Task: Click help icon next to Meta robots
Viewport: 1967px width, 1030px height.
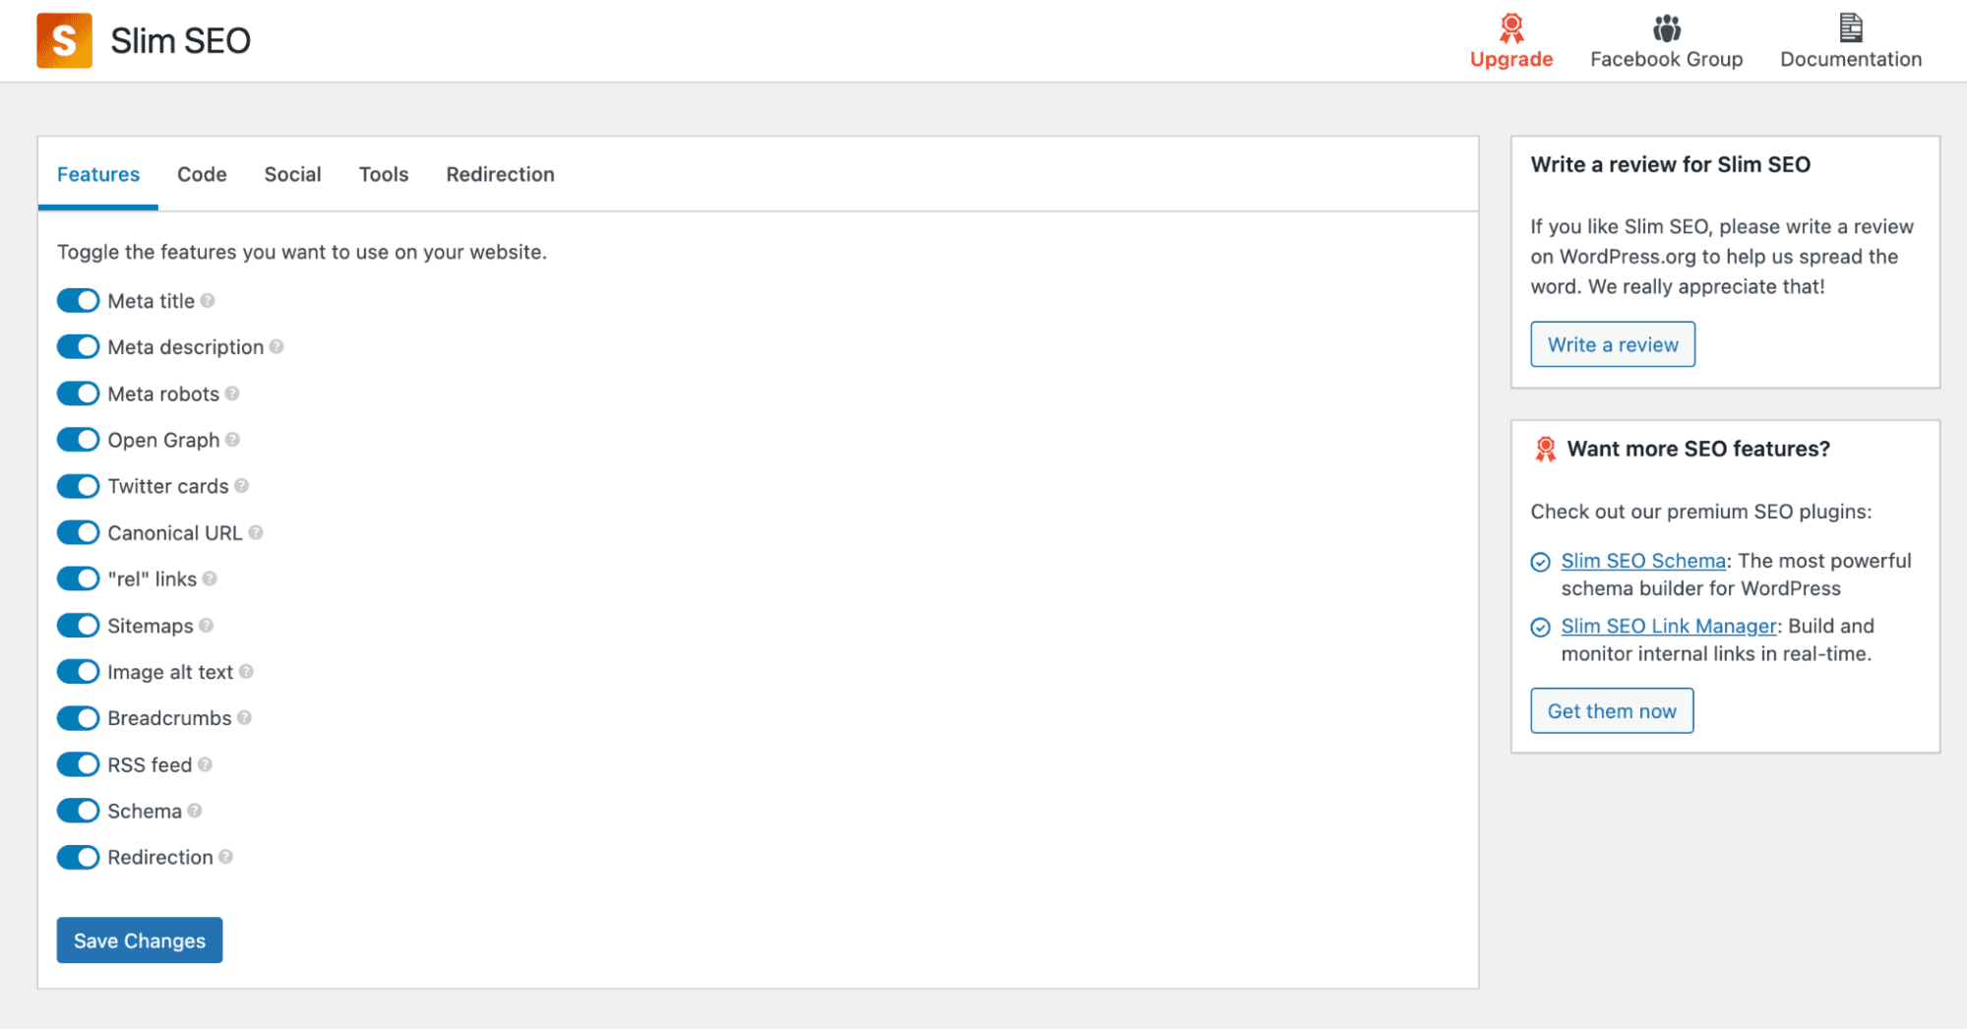Action: (232, 394)
